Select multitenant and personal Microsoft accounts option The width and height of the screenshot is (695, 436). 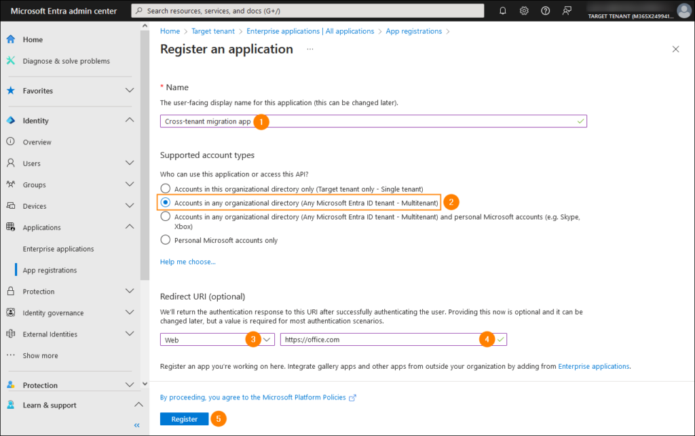pos(166,216)
